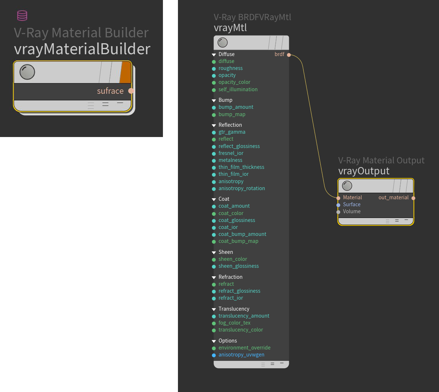Click the translucency_color parameter label

pos(241,330)
